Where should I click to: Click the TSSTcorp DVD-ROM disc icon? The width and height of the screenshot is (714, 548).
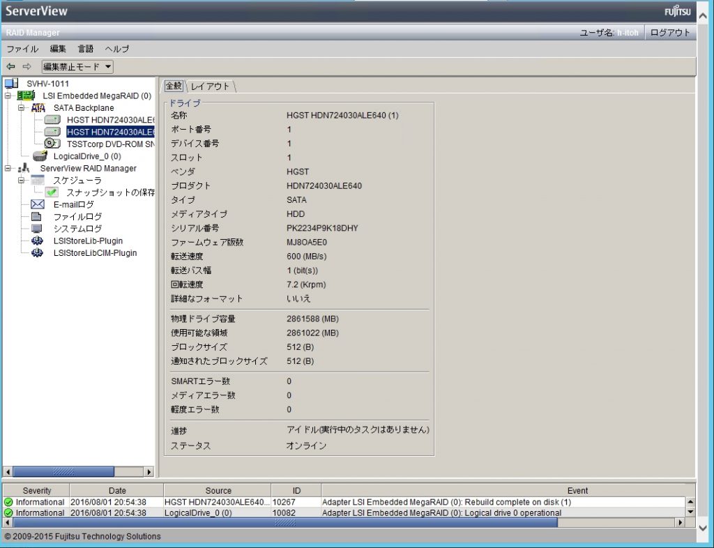52,144
